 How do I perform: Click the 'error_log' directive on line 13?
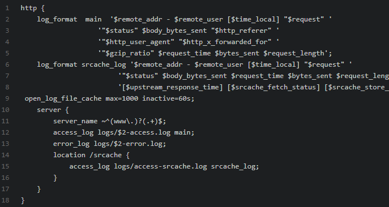click(x=71, y=144)
